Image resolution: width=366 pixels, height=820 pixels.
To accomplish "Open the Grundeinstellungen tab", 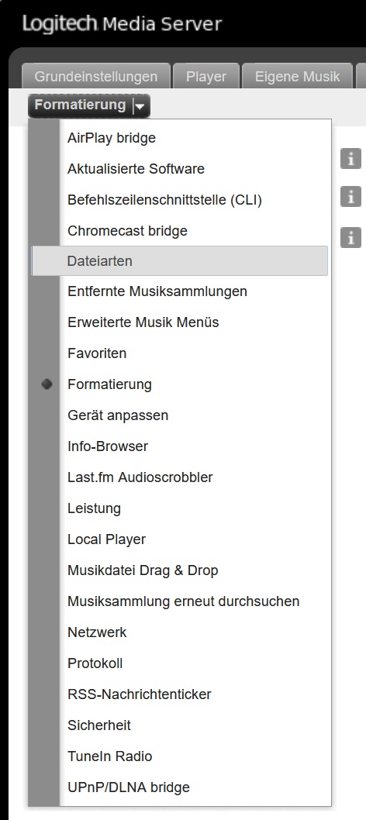I will (95, 77).
